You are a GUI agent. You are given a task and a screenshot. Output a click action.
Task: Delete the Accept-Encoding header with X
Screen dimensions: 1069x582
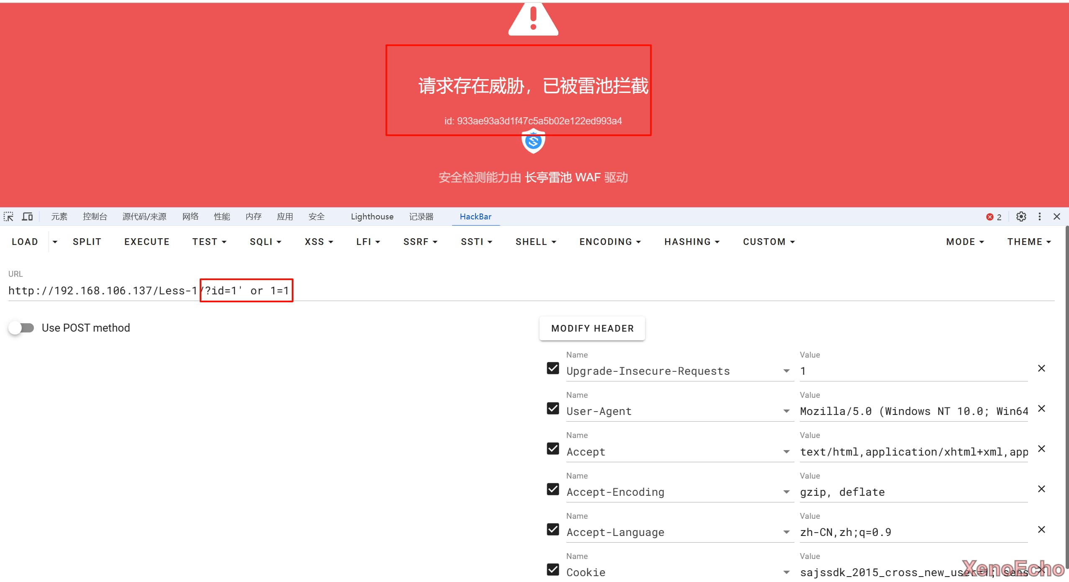pyautogui.click(x=1041, y=489)
